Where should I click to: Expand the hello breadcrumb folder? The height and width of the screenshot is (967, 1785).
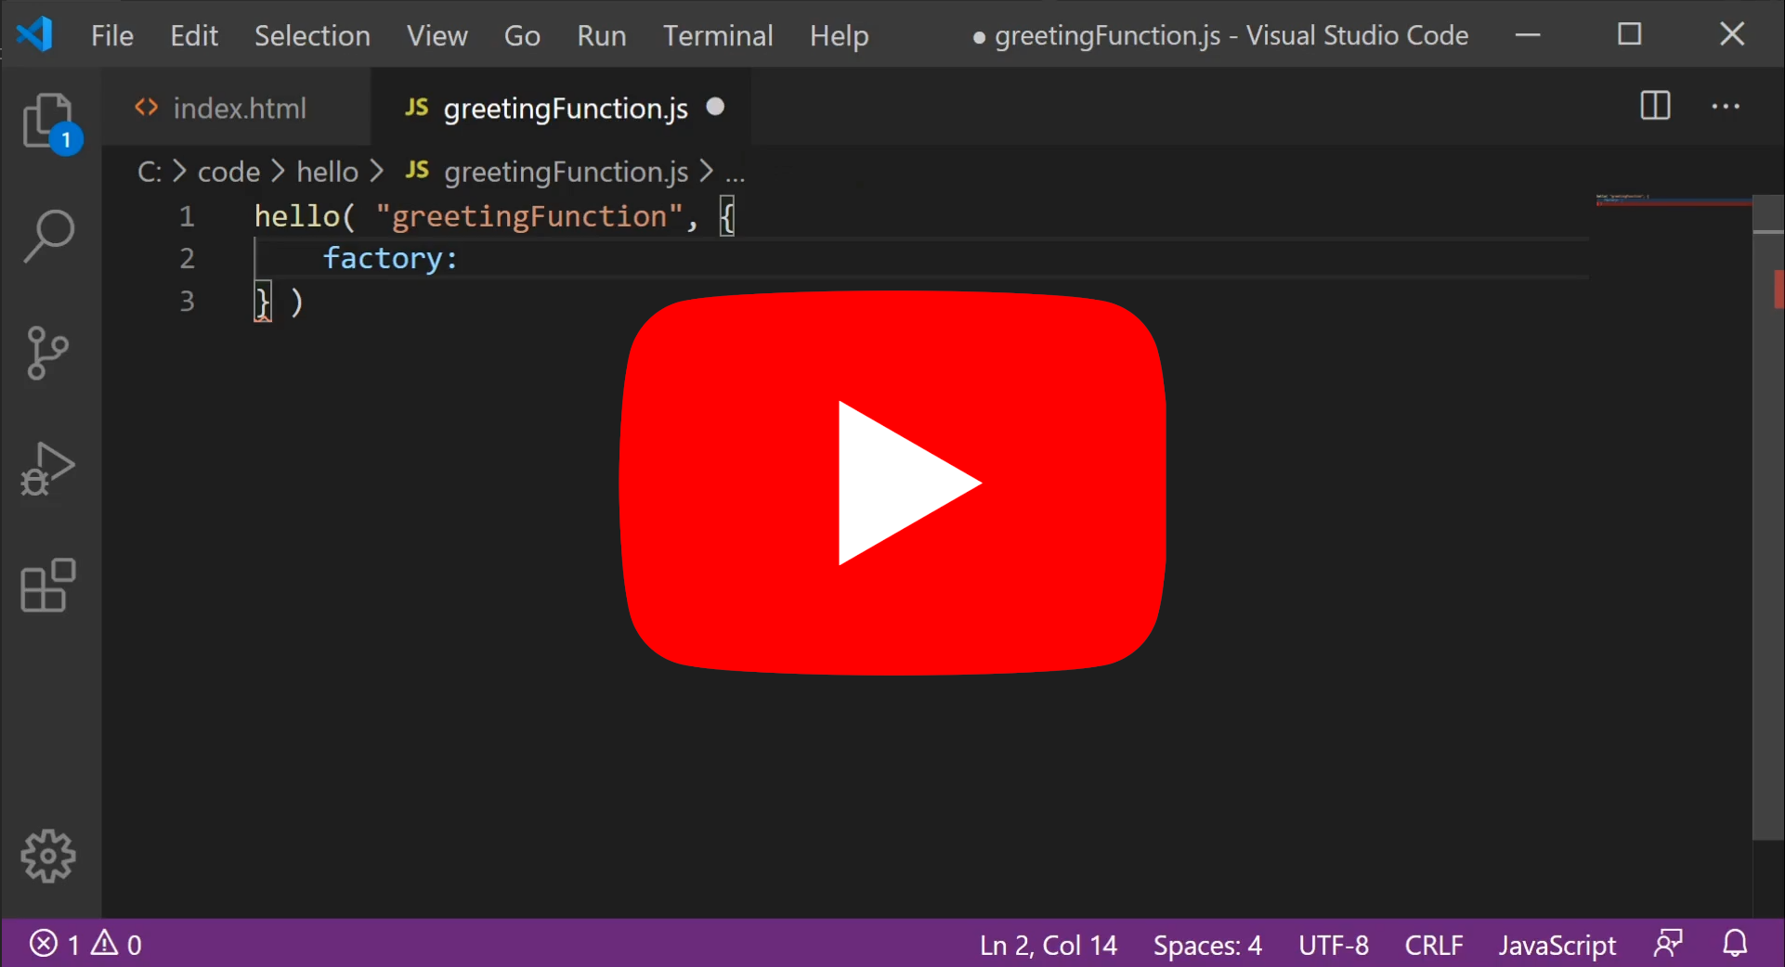point(327,172)
